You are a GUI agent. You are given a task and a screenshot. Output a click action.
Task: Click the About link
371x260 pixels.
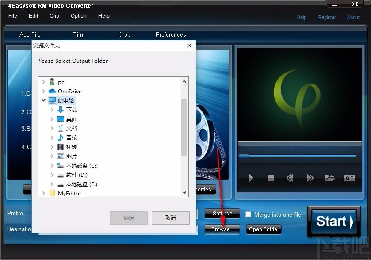(x=353, y=17)
